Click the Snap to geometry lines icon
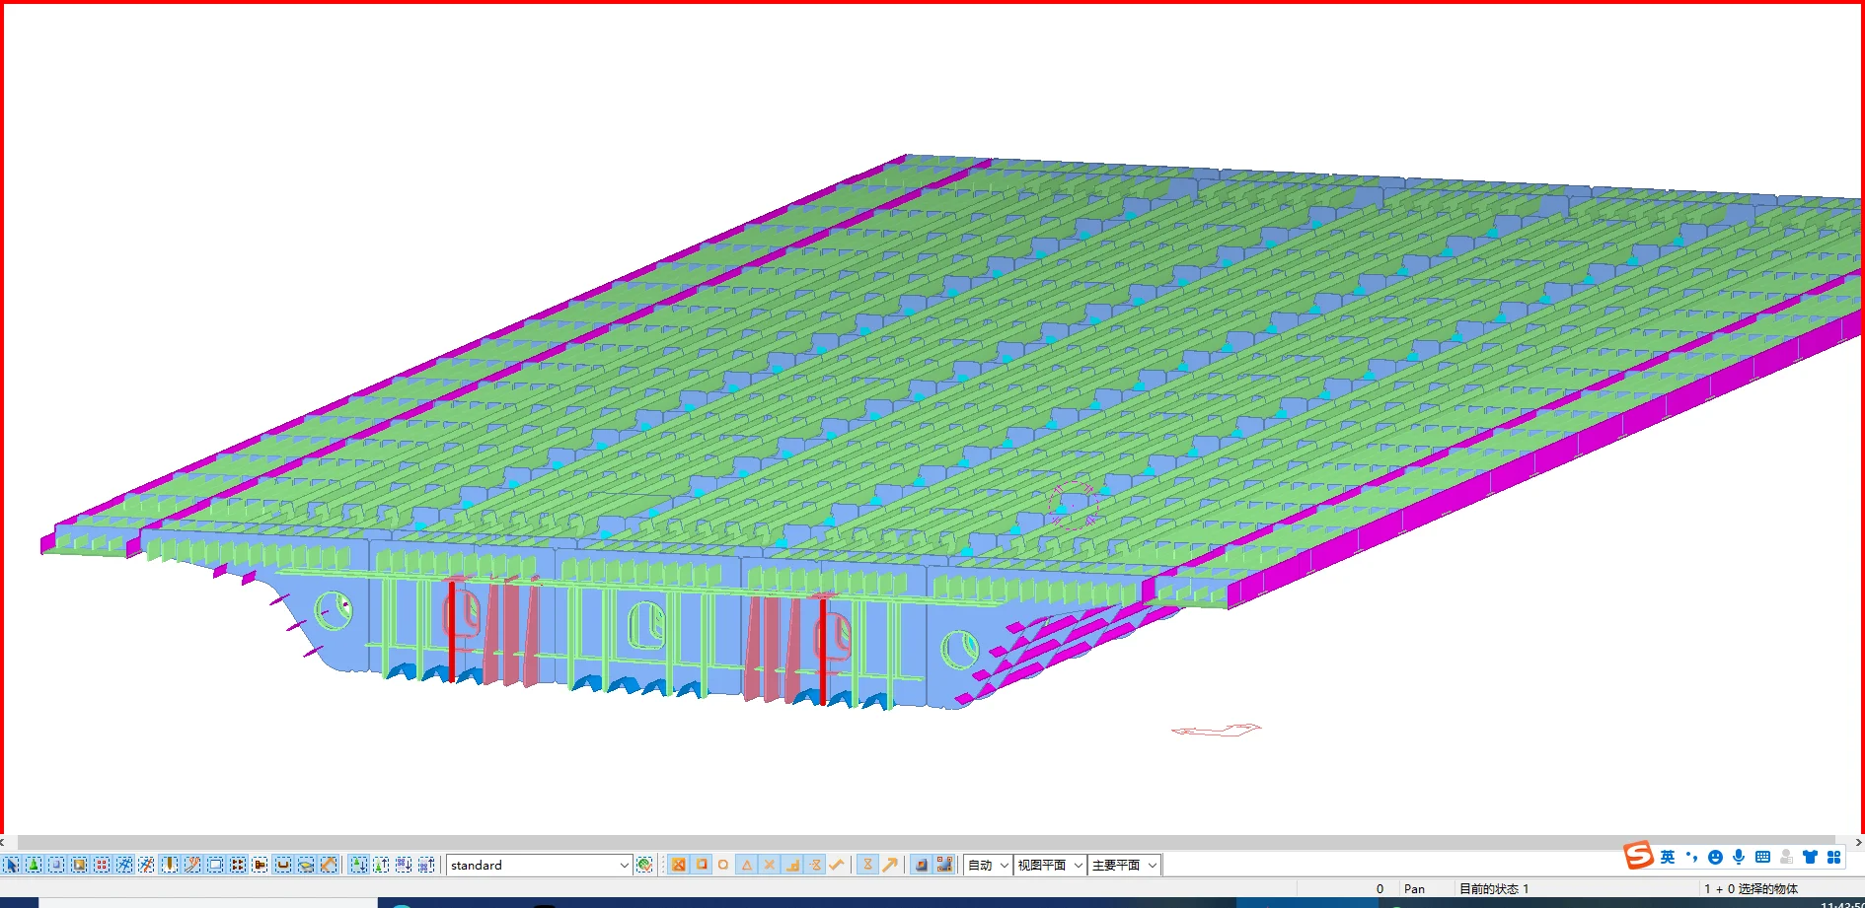The image size is (1865, 908). pyautogui.click(x=944, y=865)
